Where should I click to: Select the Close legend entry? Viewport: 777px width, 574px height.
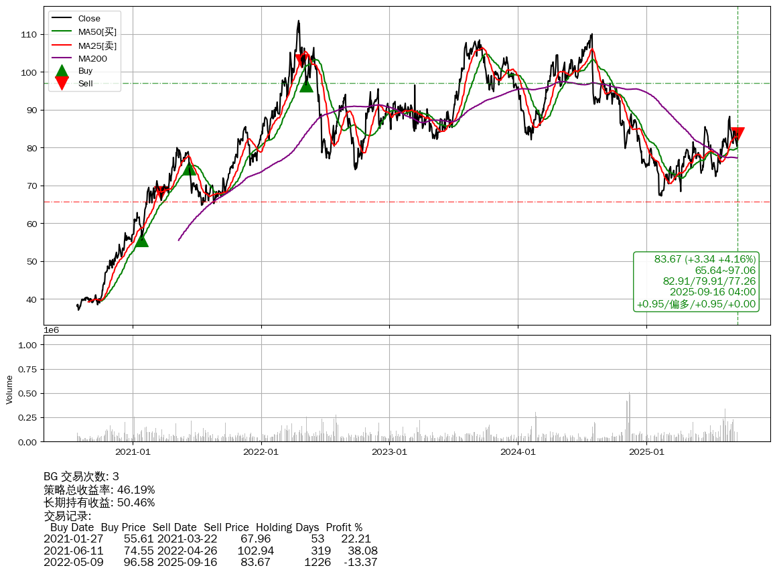pyautogui.click(x=89, y=19)
